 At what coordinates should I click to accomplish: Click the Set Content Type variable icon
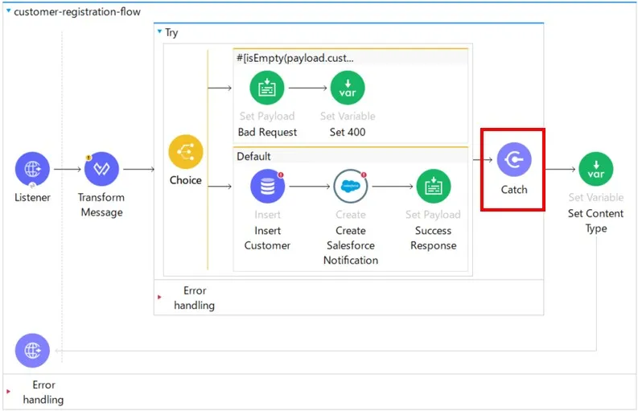pos(595,169)
